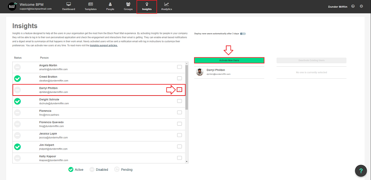This screenshot has width=371, height=180.
Task: Go to the Dashboard tab
Action: 69,7
